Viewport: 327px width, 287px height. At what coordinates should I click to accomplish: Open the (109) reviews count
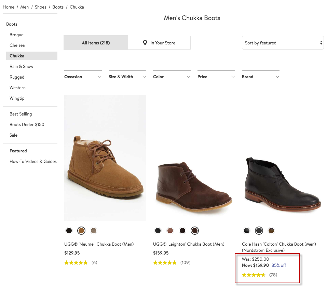point(186,263)
